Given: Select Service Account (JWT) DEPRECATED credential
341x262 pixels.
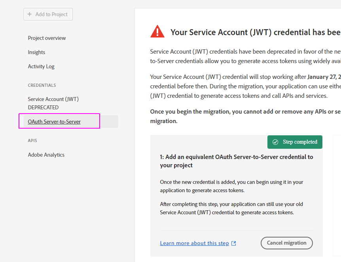Looking at the screenshot, I should tap(53, 103).
